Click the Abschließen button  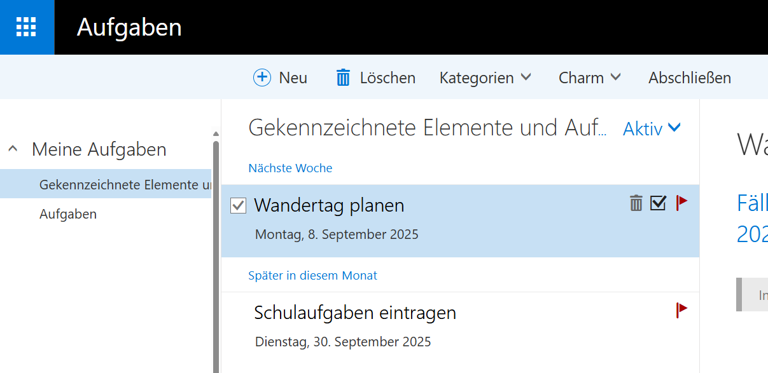[x=689, y=78]
